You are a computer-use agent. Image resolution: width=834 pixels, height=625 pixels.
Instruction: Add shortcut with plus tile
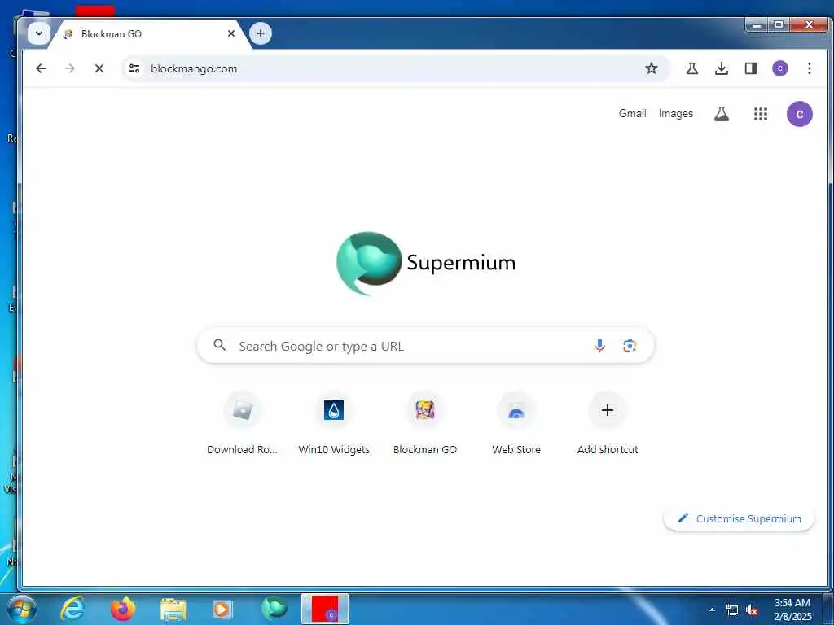[608, 423]
